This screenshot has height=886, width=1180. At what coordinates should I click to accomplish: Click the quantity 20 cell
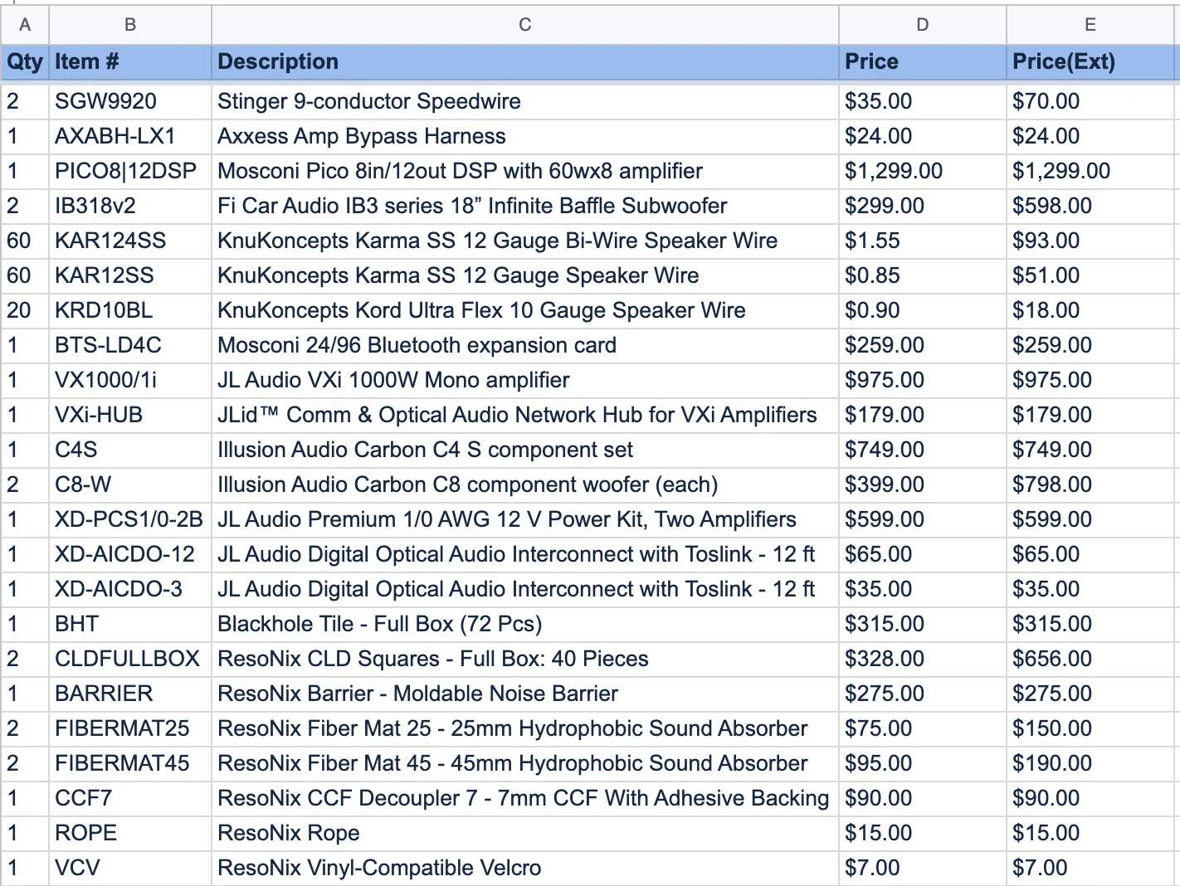click(25, 310)
